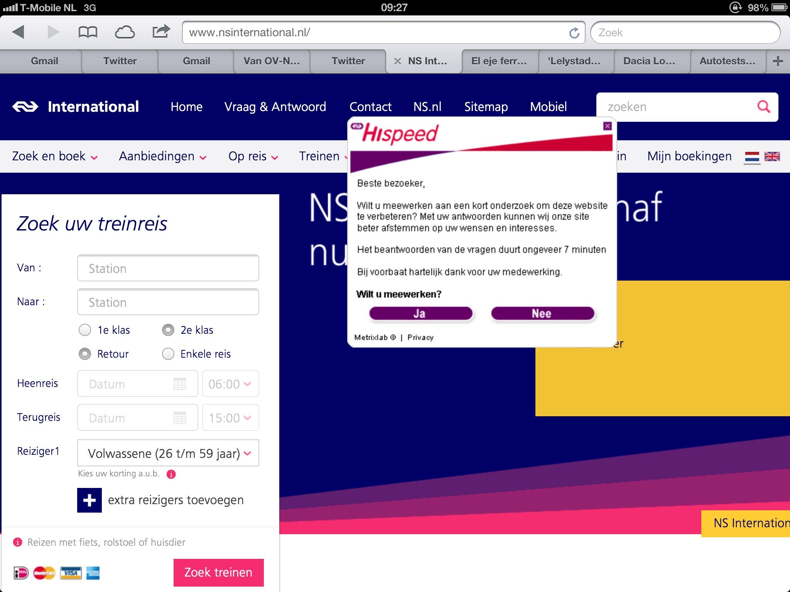Switch language with the Dutch flag
Screen dimensions: 790x592
(752, 157)
